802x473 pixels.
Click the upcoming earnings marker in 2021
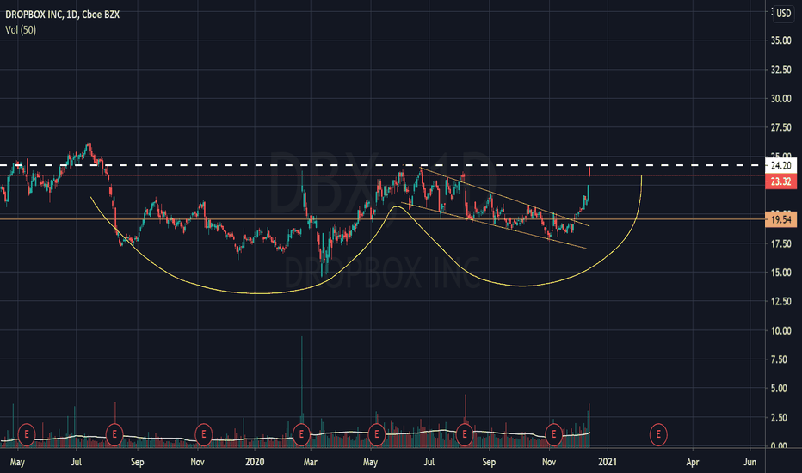(658, 434)
